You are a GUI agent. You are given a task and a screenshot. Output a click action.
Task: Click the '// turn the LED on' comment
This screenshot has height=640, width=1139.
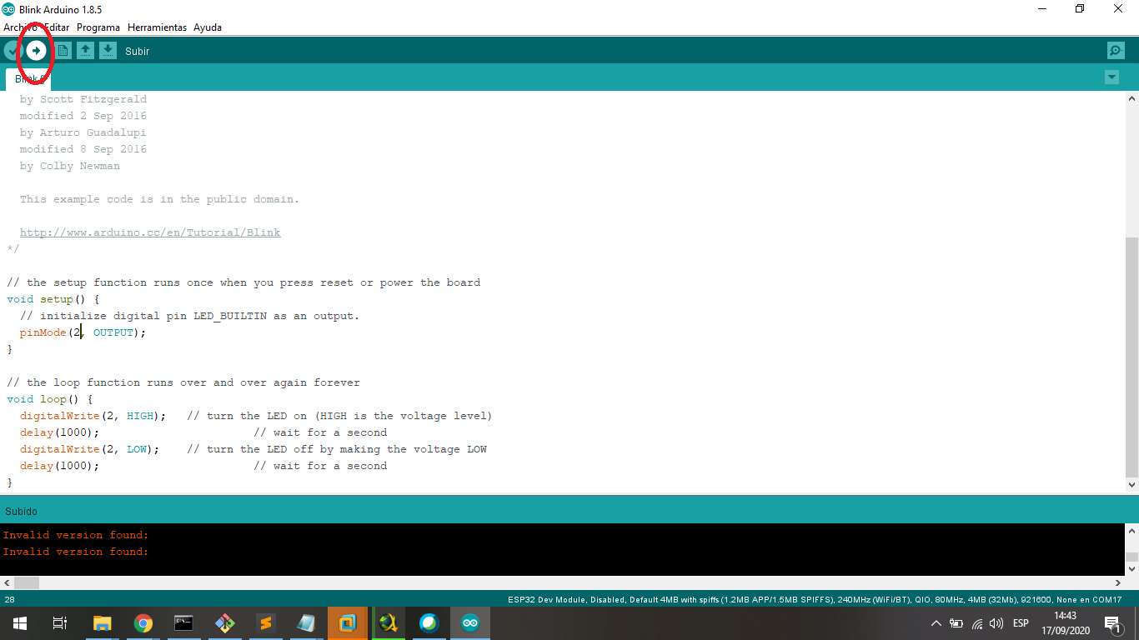click(x=339, y=416)
